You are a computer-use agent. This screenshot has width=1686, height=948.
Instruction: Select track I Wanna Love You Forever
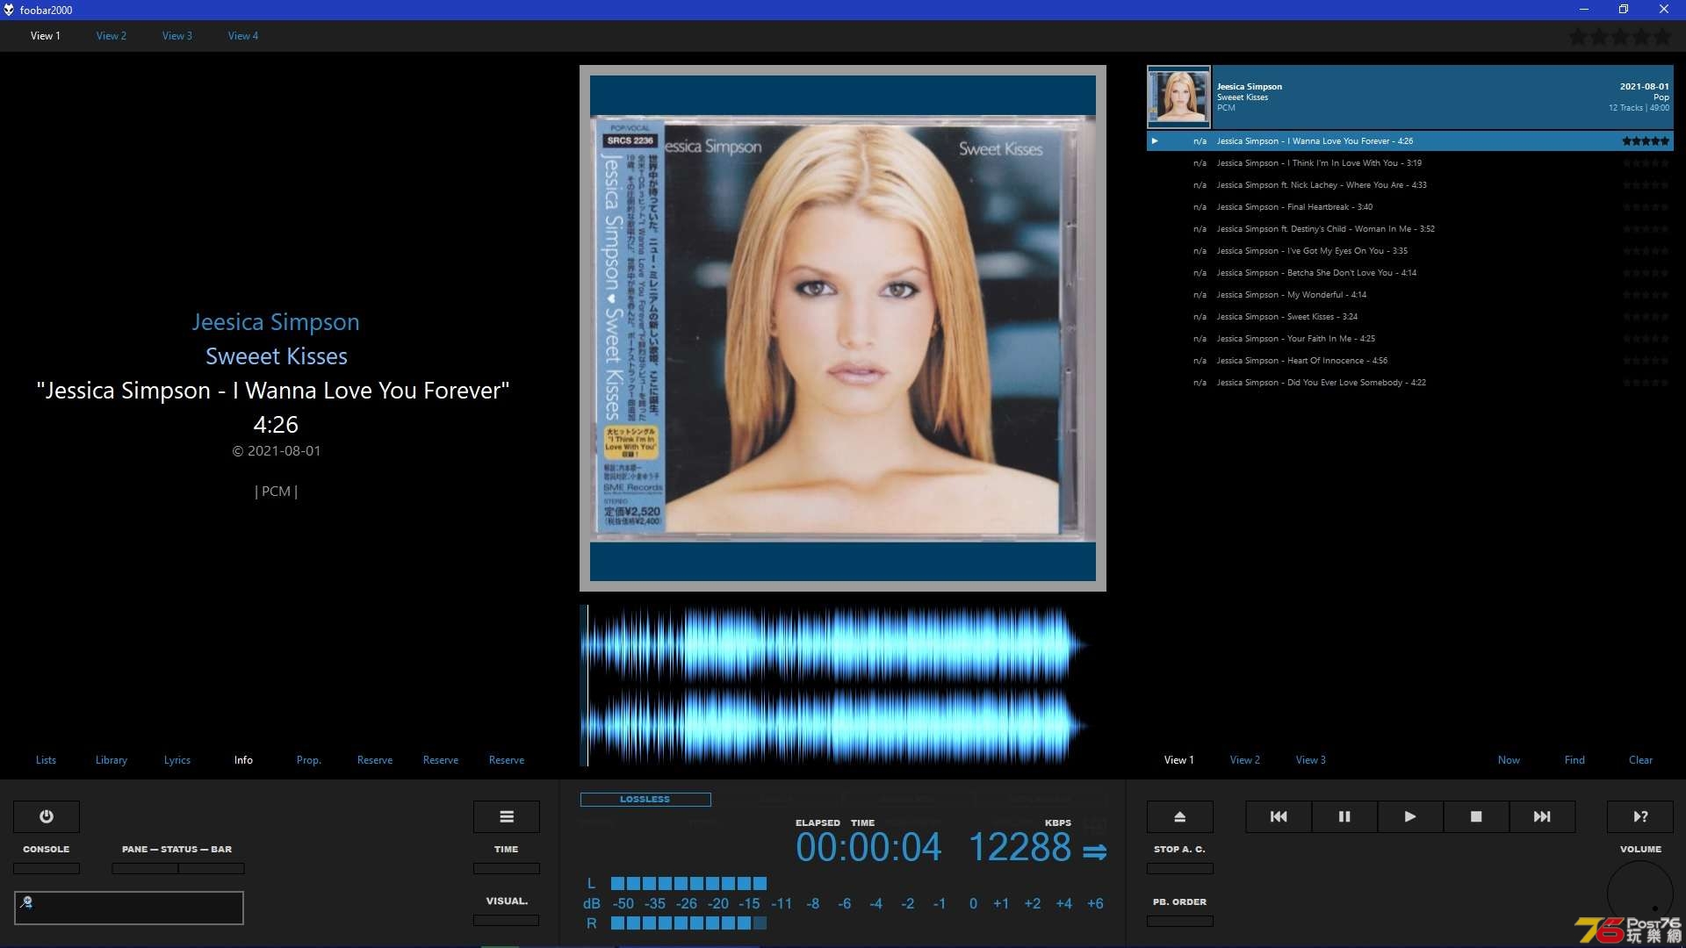pyautogui.click(x=1410, y=140)
